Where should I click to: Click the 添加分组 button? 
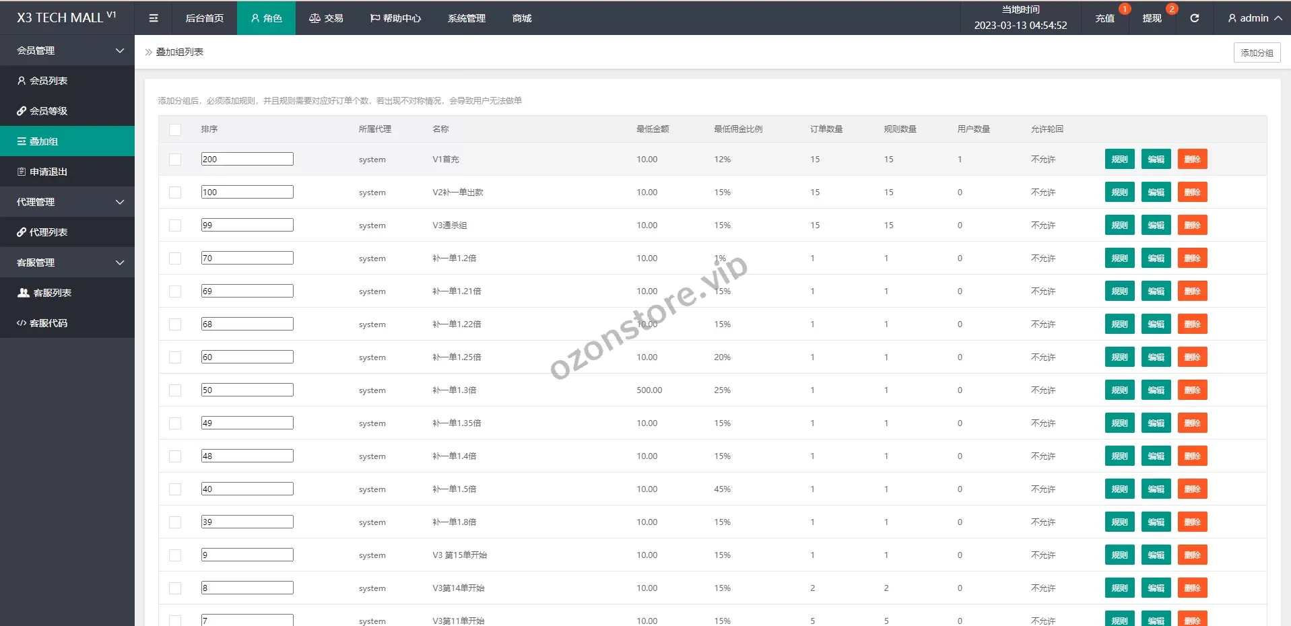point(1257,53)
